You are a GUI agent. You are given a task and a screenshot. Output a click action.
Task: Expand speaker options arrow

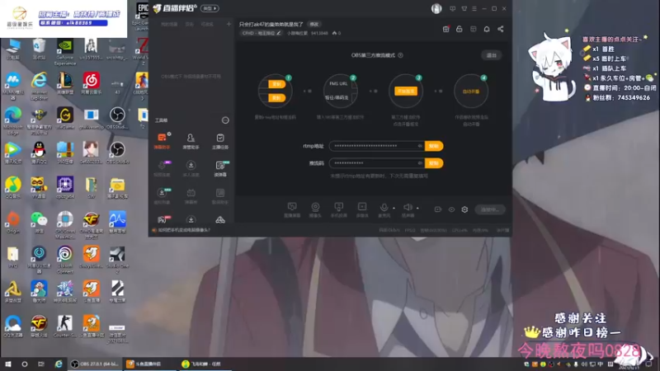pos(417,208)
